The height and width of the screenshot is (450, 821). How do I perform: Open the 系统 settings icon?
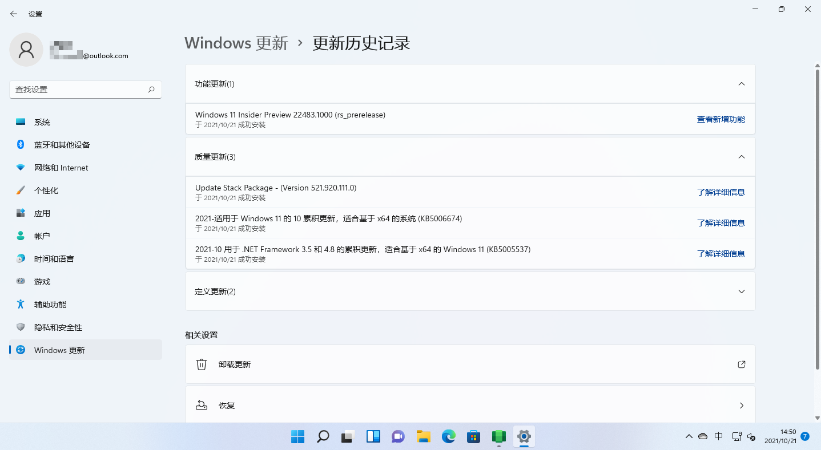click(21, 122)
